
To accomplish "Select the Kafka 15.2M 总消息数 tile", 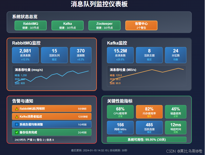I will (x=120, y=55).
